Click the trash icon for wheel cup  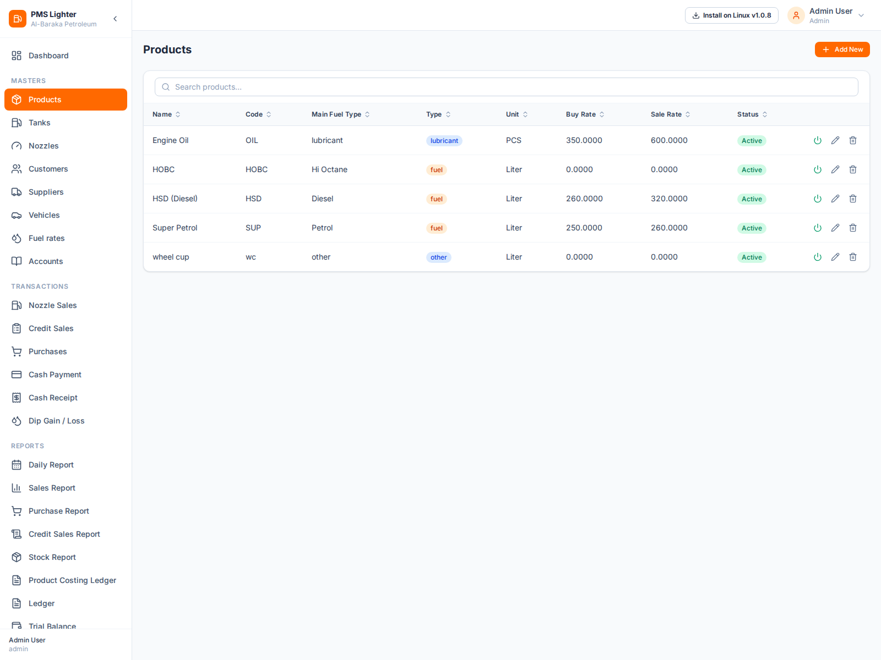pyautogui.click(x=853, y=257)
